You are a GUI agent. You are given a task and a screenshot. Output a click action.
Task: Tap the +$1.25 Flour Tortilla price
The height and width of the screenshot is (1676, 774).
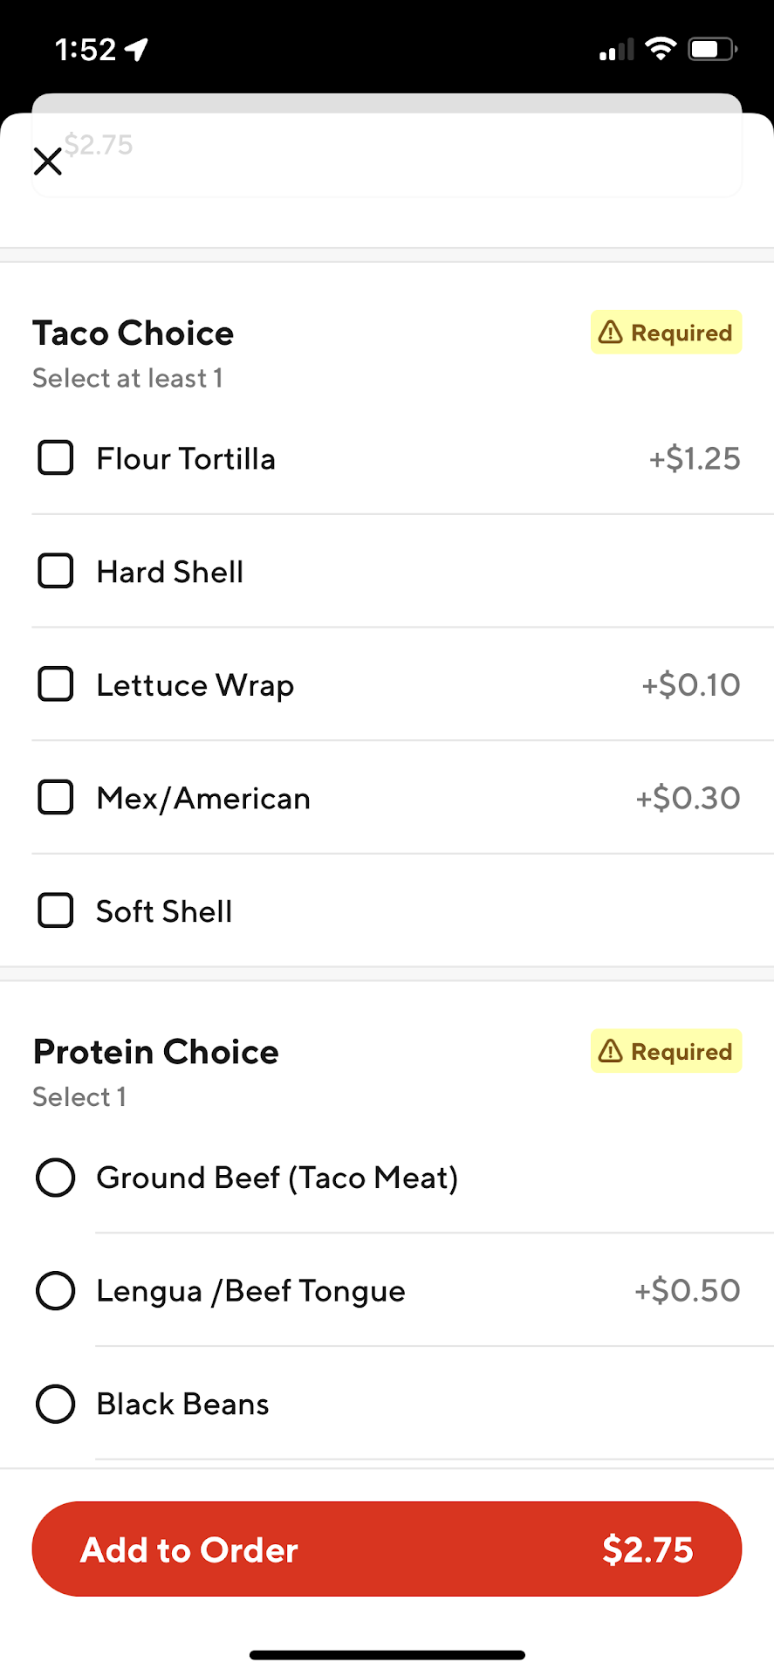(x=694, y=458)
